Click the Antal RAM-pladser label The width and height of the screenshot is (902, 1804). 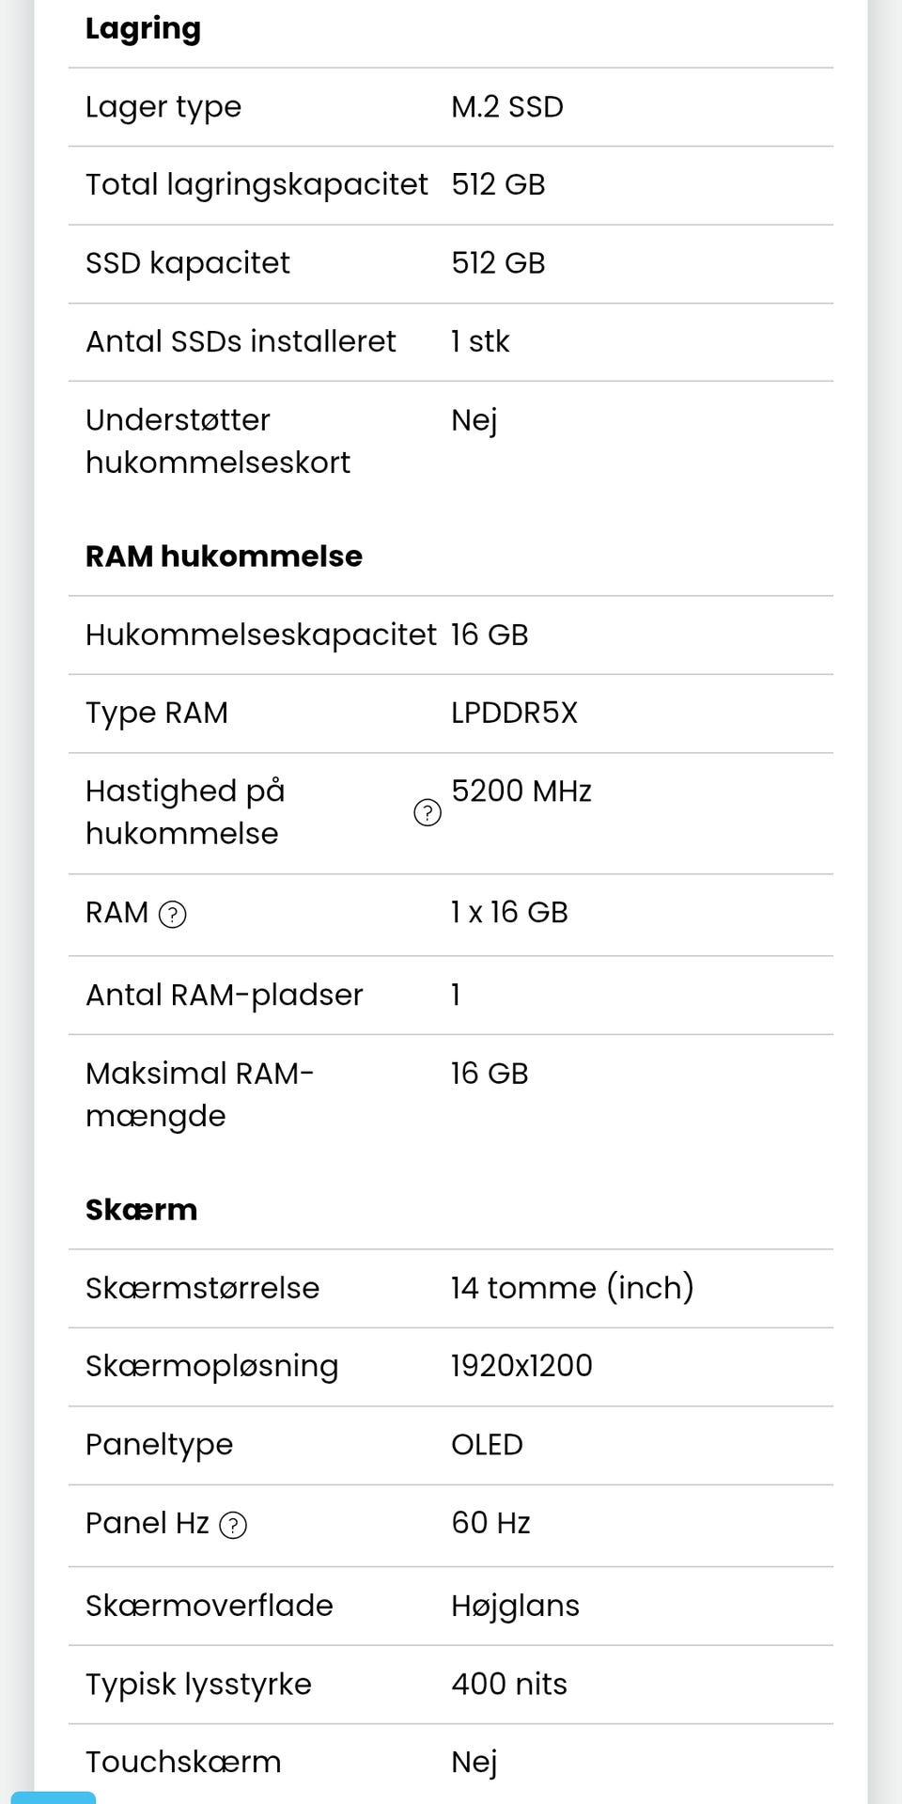[x=225, y=995]
